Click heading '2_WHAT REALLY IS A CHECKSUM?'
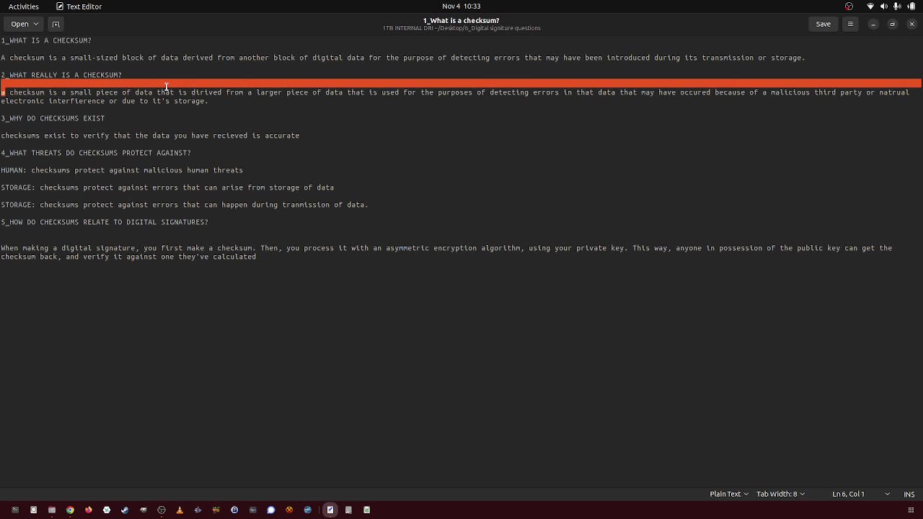 click(61, 75)
